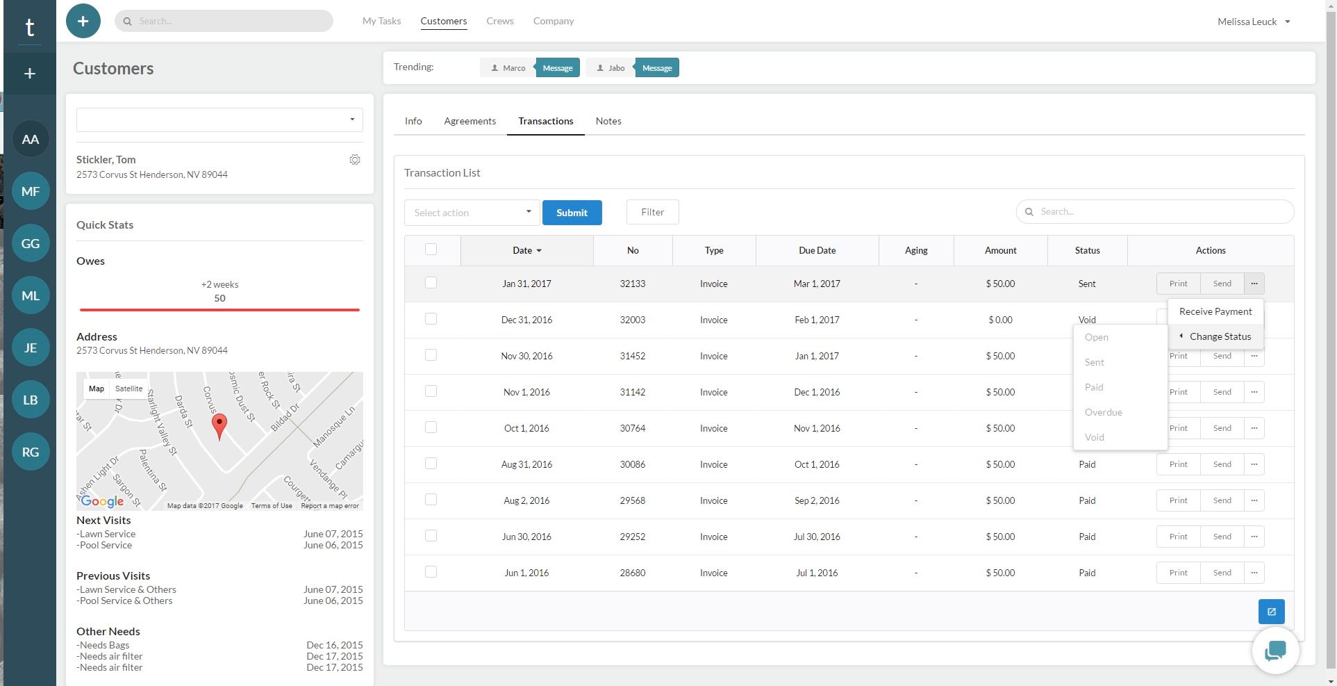Check the Oct 1, 2016 invoice row
The height and width of the screenshot is (686, 1337).
(x=431, y=427)
